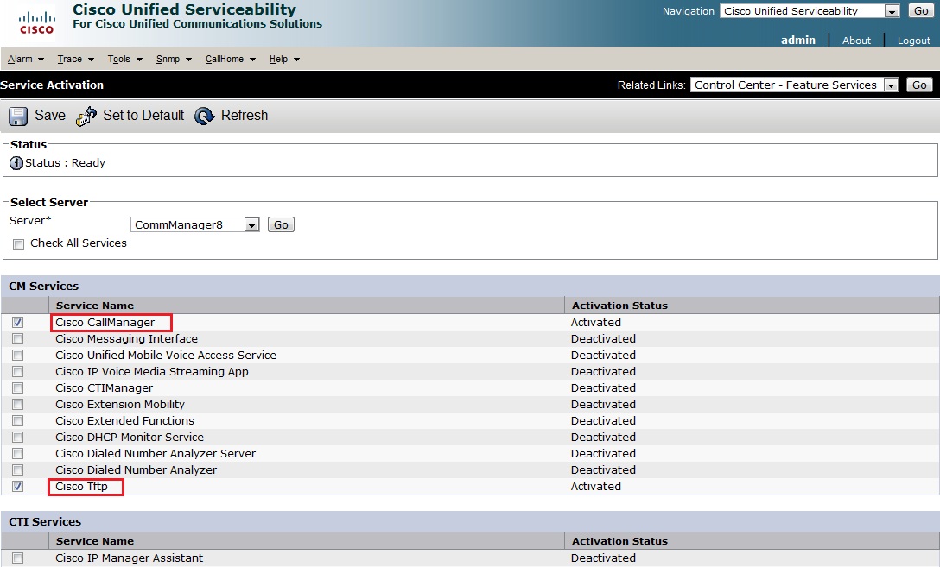Click Activated status of Cisco CallManager
940x567 pixels.
596,322
